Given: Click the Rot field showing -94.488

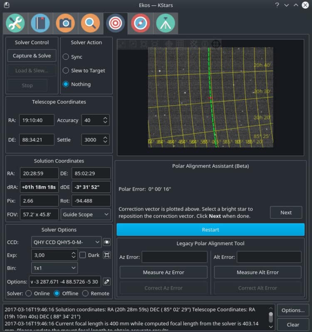Looking at the screenshot, I should [91, 201].
